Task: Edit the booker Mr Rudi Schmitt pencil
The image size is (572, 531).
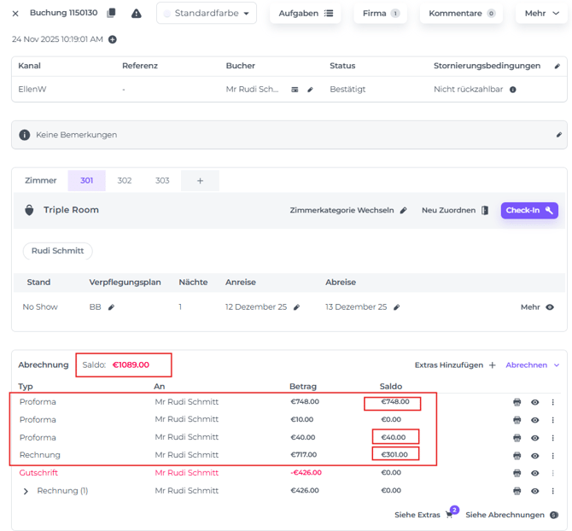Action: point(311,90)
